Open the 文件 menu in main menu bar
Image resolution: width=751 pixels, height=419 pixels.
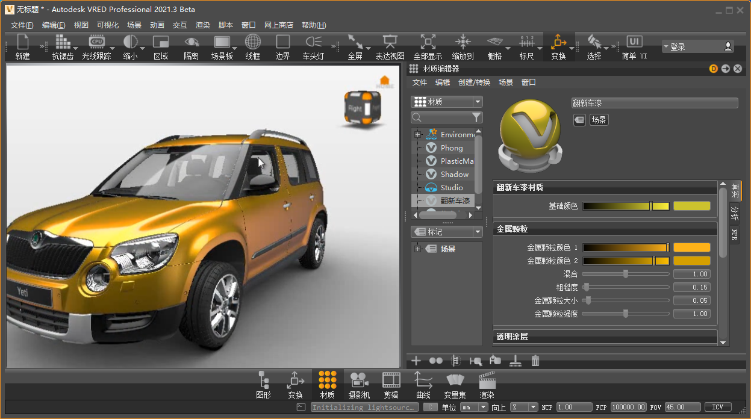click(x=22, y=25)
